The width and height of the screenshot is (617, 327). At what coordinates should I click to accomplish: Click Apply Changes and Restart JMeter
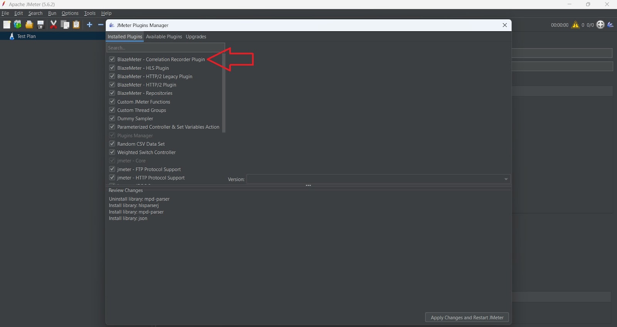(467, 317)
